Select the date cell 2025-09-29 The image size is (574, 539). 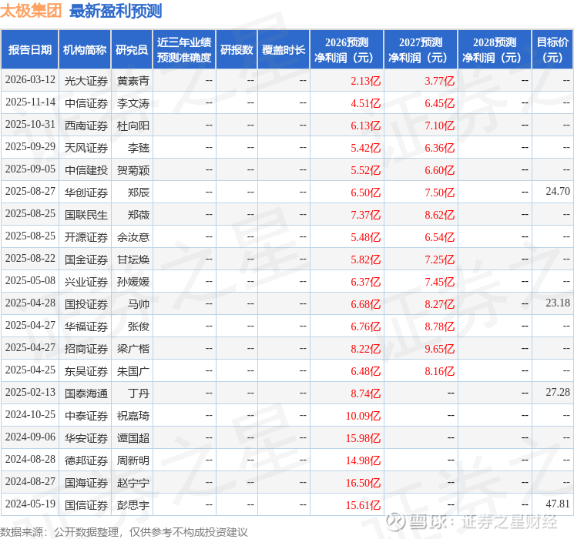pos(30,147)
